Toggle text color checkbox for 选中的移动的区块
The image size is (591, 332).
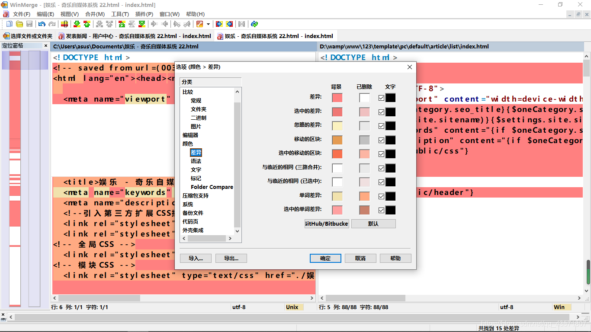[381, 154]
